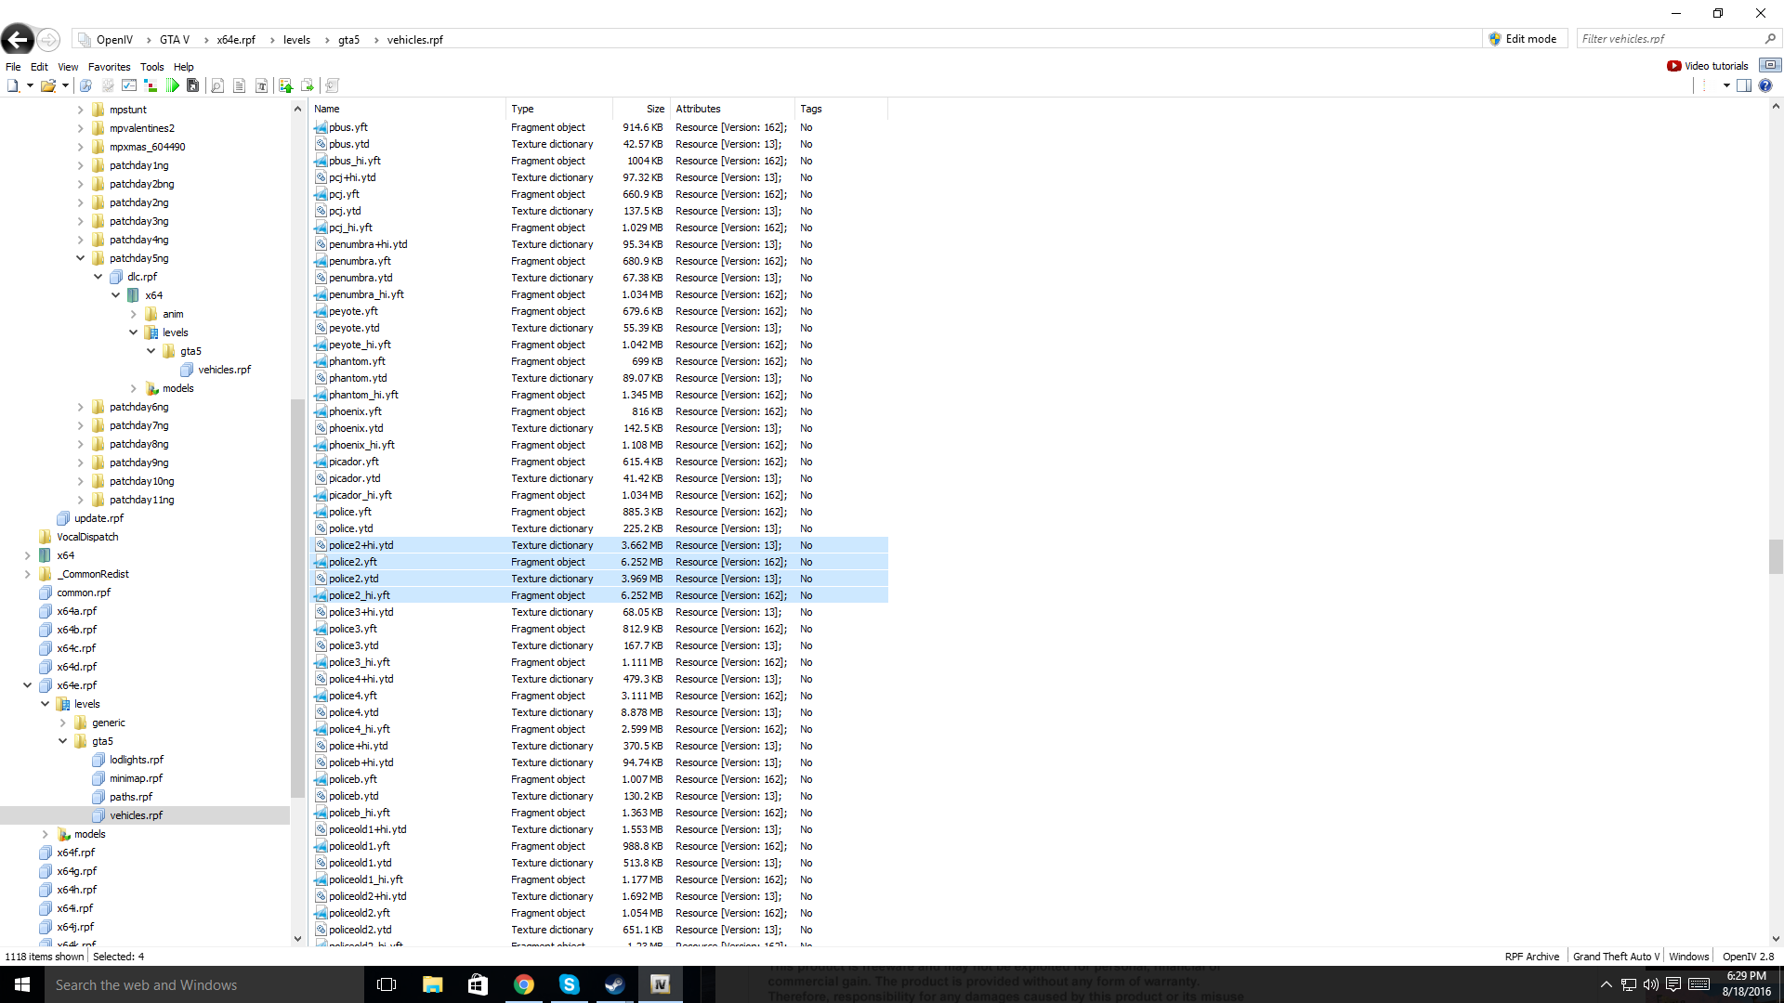1784x1003 pixels.
Task: Open the Tools menu
Action: point(151,67)
